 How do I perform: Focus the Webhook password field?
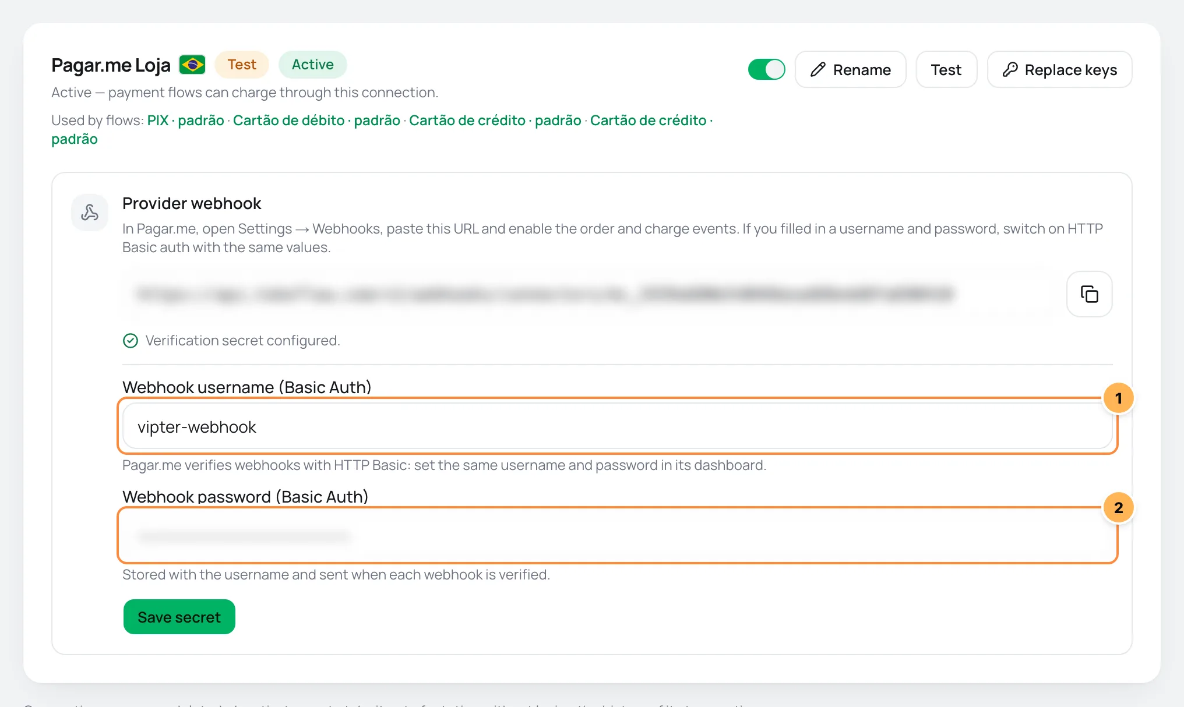coord(617,536)
